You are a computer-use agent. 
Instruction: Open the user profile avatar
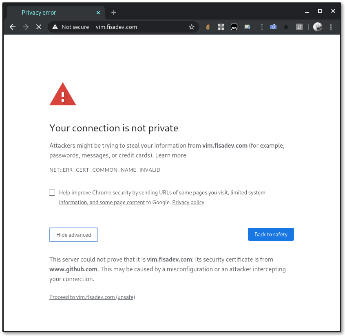(318, 27)
